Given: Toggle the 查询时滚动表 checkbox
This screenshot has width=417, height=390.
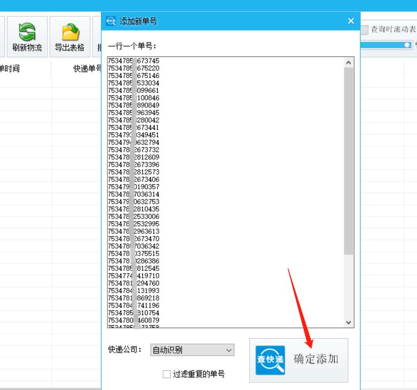Looking at the screenshot, I should click(365, 30).
